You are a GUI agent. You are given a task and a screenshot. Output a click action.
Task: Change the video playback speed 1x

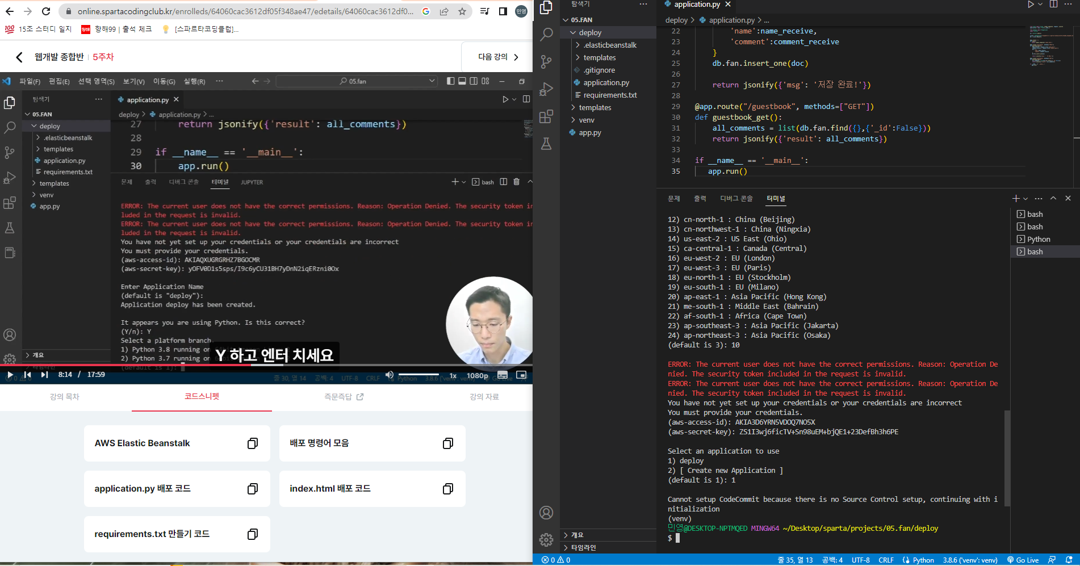click(453, 376)
